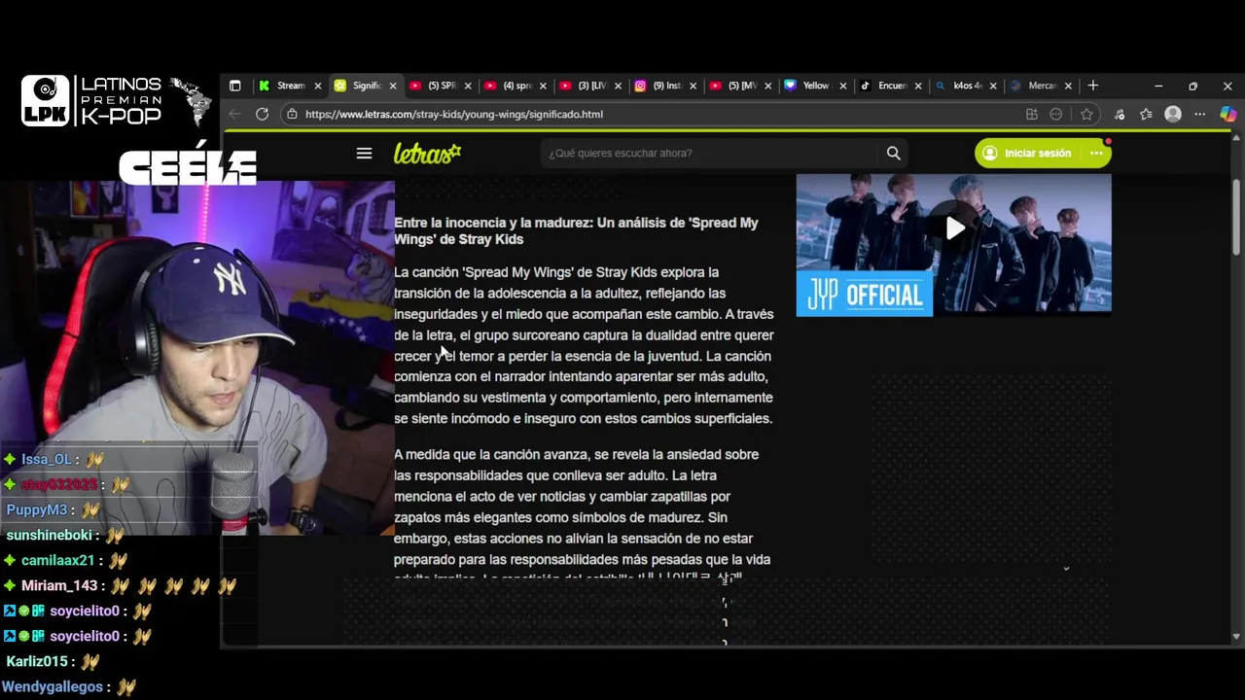
Task: Click the scrollbar down arrow
Action: point(1236,636)
